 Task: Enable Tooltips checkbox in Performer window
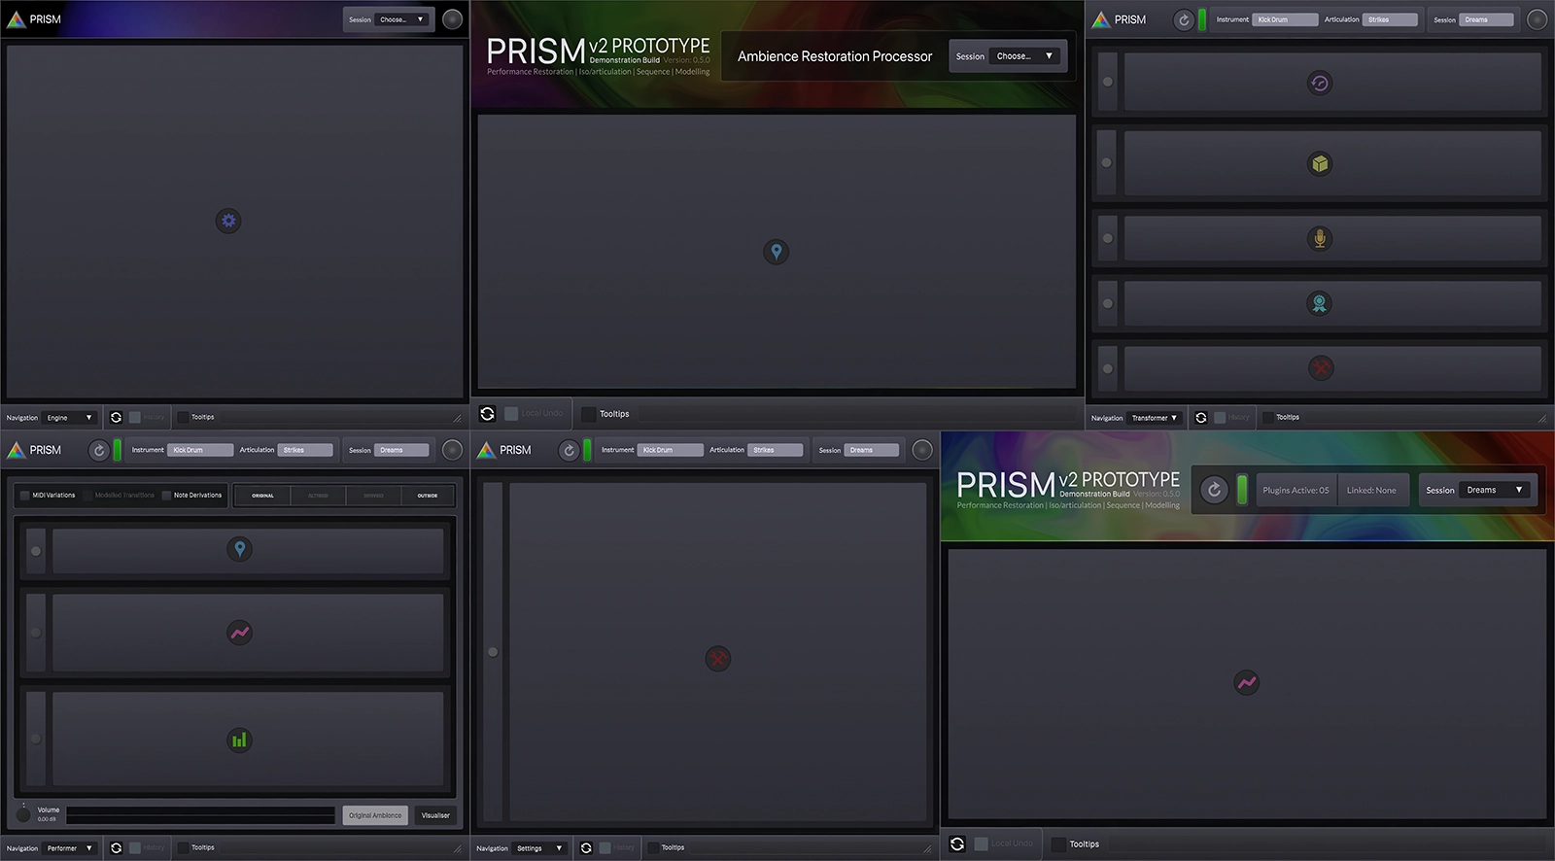point(183,847)
